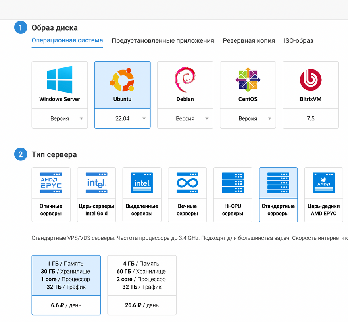
Task: Click the Образ диска heading
Action: (x=55, y=28)
